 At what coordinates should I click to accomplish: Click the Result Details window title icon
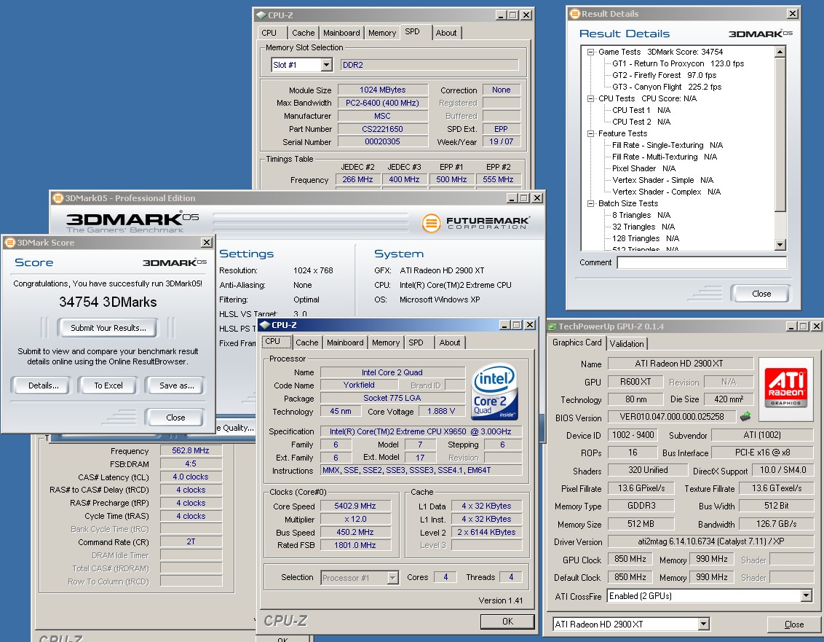pos(574,14)
